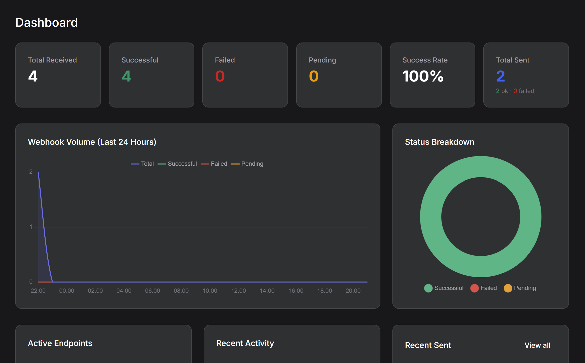The width and height of the screenshot is (585, 363).
Task: Select the Success Rate stat card
Action: 432,75
